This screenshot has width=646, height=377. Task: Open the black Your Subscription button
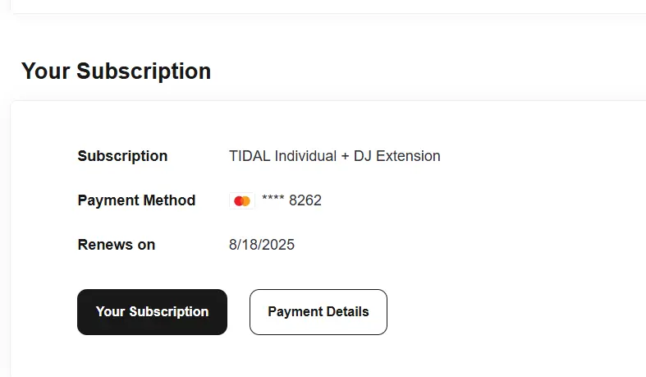[x=152, y=312]
